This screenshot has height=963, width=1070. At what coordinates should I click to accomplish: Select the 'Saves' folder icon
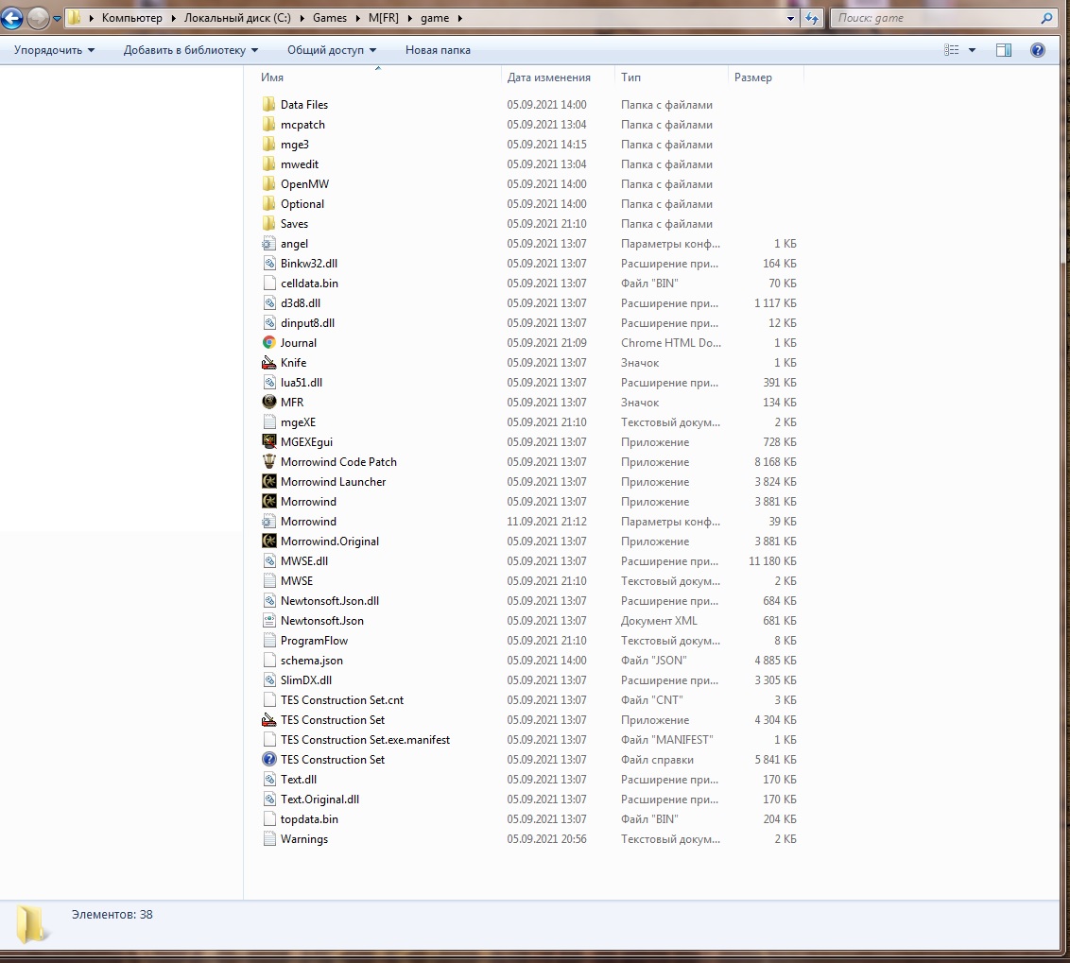[268, 223]
